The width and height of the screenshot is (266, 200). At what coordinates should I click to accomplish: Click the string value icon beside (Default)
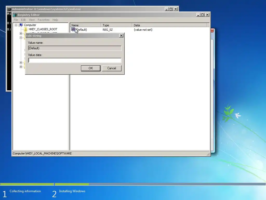coord(73,29)
